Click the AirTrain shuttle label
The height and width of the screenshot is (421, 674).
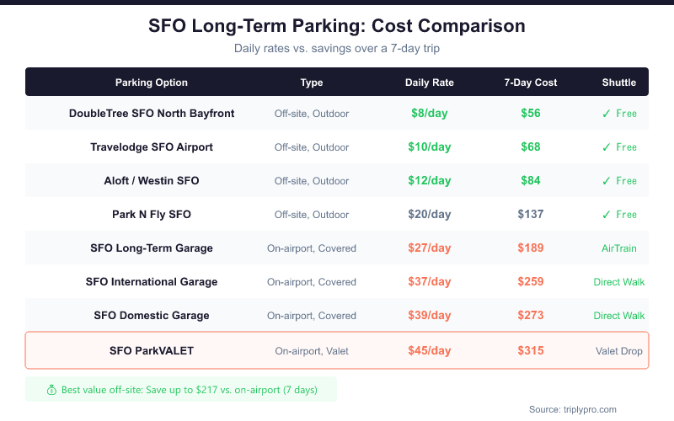[619, 248]
